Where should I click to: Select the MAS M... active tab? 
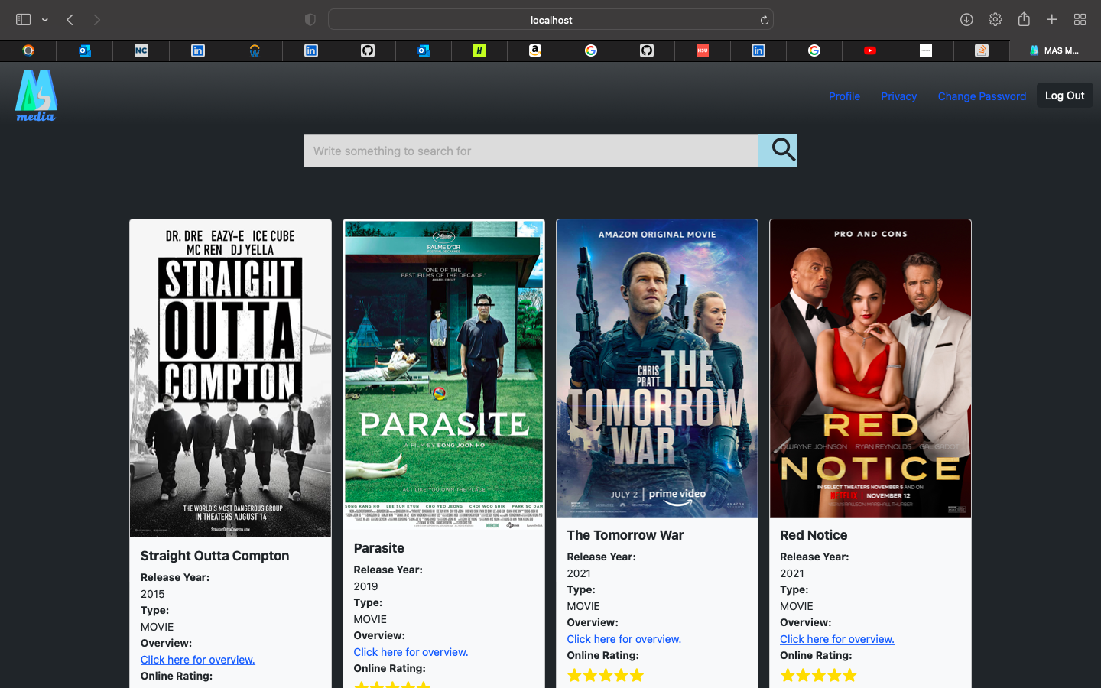pyautogui.click(x=1055, y=50)
